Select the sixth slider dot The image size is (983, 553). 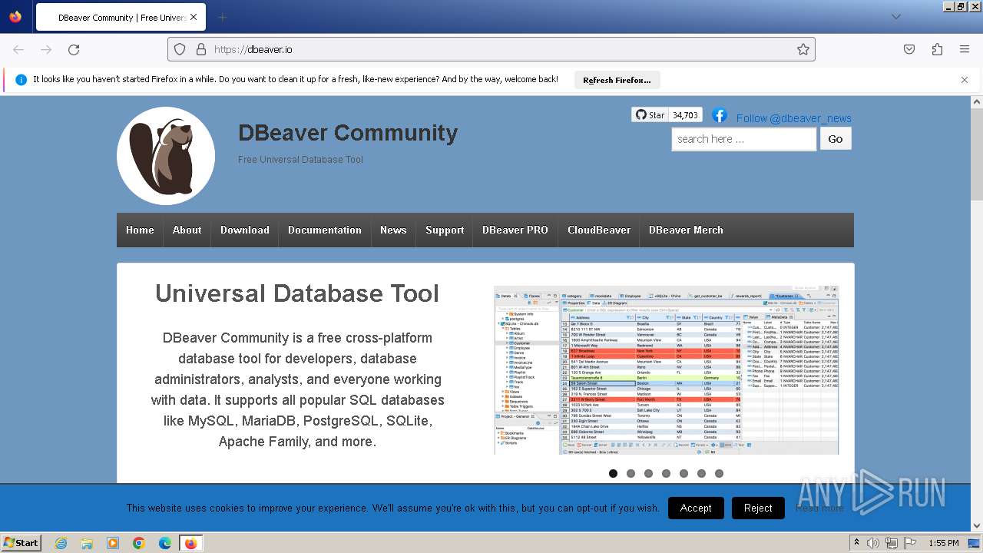pos(701,474)
